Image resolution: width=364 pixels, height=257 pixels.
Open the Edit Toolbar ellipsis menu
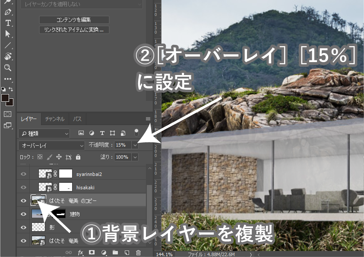click(x=8, y=79)
